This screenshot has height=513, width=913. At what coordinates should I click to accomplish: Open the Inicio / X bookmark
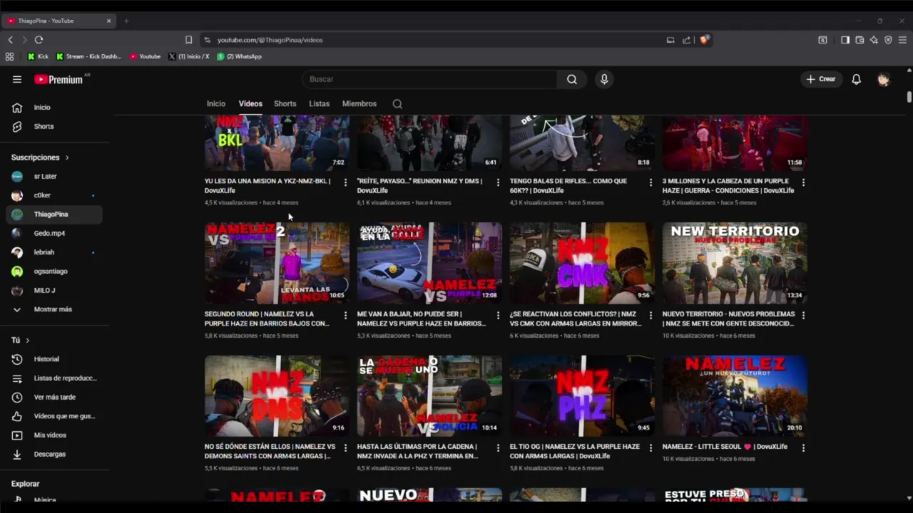point(188,56)
